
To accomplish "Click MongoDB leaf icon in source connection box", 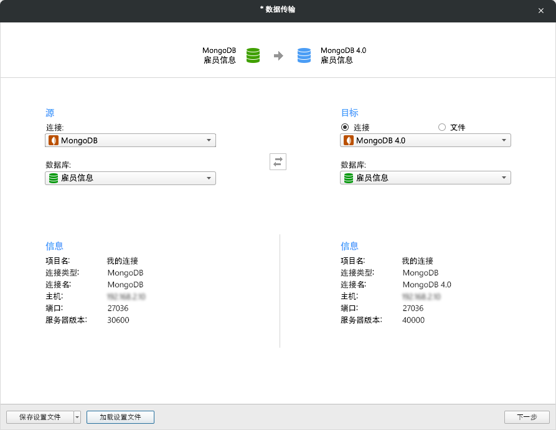I will (54, 141).
